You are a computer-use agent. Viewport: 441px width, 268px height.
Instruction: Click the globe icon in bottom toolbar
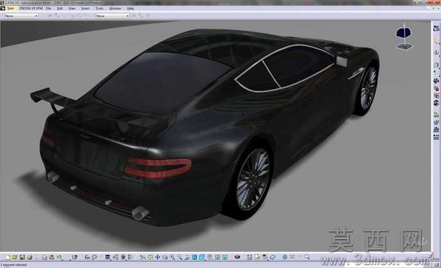[x=285, y=257]
